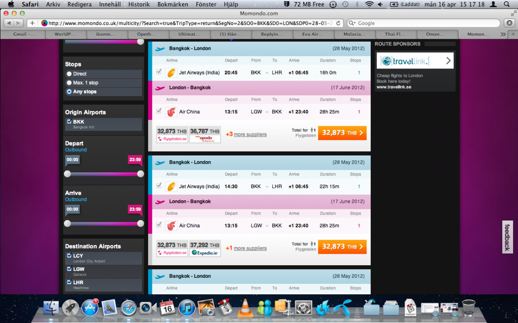Screen dimensions: 518x323
Task: Reload the page with the refresh icon
Action: point(338,23)
